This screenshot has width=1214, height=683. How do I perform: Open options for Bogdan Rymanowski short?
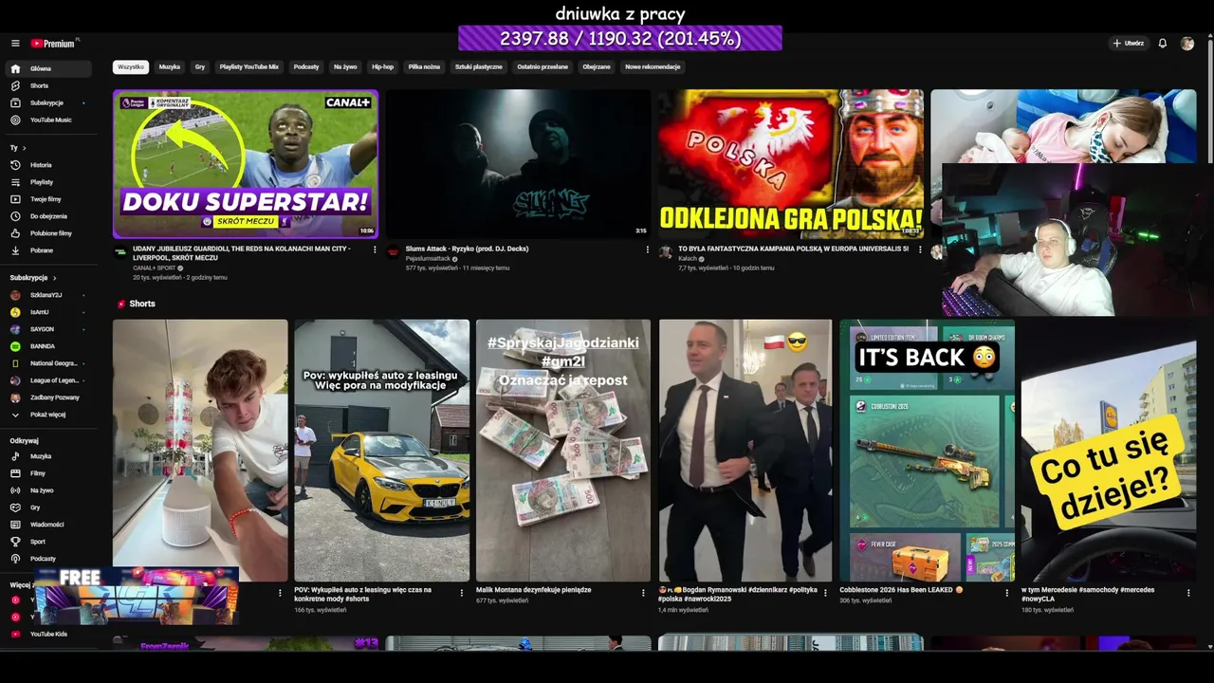click(x=825, y=593)
